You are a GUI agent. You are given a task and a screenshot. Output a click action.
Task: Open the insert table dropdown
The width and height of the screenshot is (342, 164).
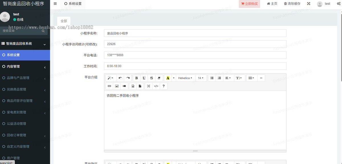click(x=251, y=78)
